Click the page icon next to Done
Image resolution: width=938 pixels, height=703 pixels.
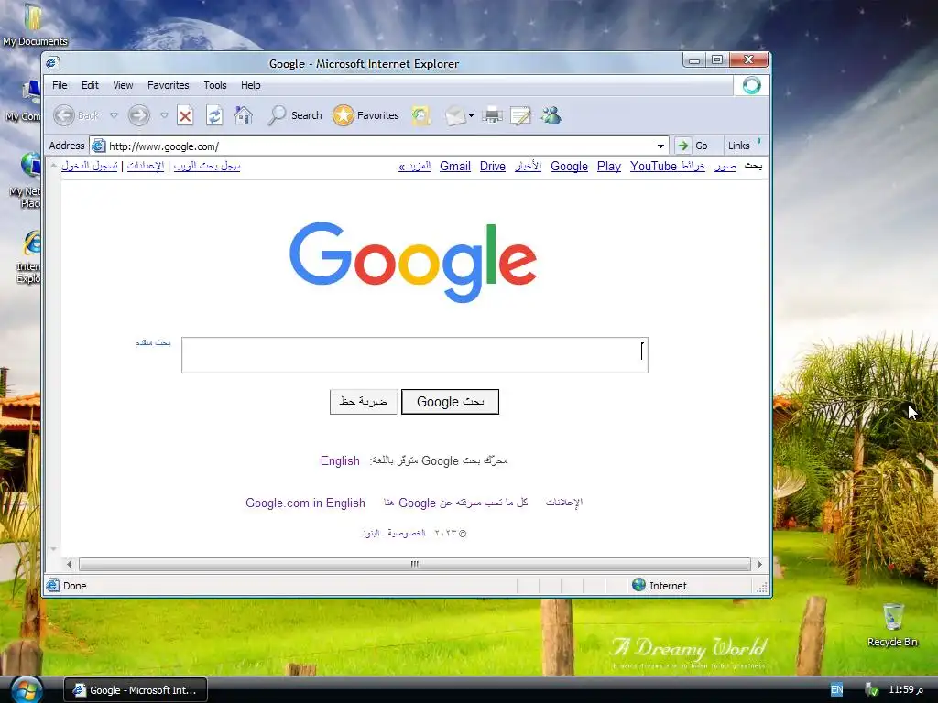53,585
